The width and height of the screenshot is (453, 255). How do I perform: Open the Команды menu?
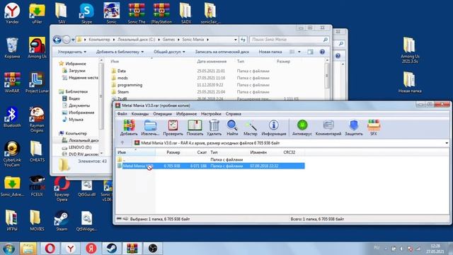(140, 114)
